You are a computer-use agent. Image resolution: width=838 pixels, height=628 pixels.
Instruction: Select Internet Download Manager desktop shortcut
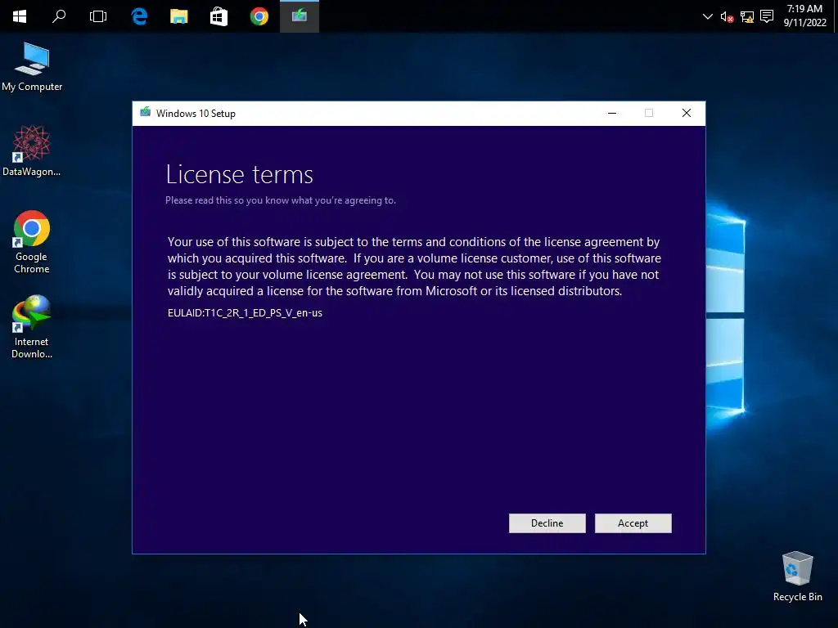pyautogui.click(x=32, y=327)
